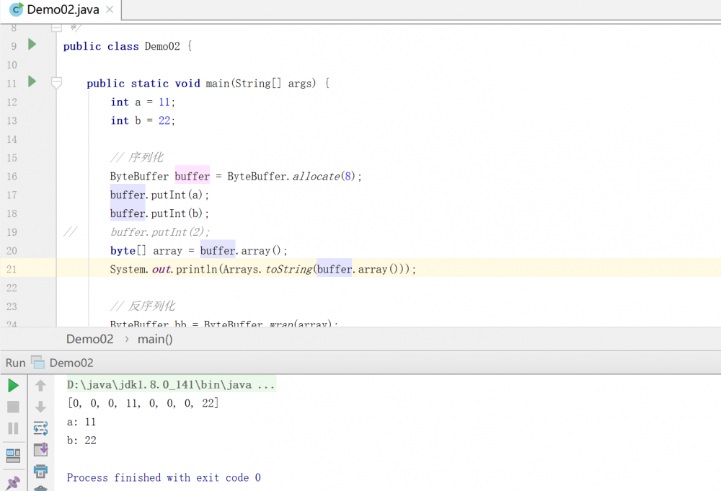Toggle soft-wrap in the console

click(40, 428)
